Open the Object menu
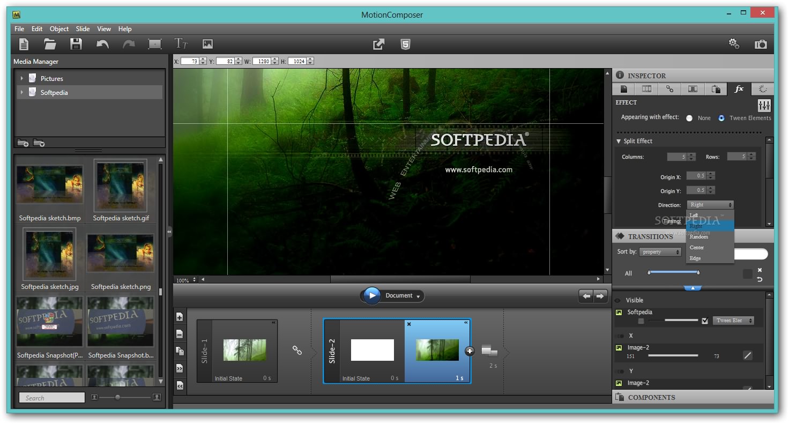Image resolution: width=789 pixels, height=424 pixels. (x=59, y=29)
